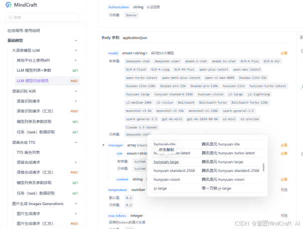
Task: Click the role parameter name
Action: pos(119,153)
